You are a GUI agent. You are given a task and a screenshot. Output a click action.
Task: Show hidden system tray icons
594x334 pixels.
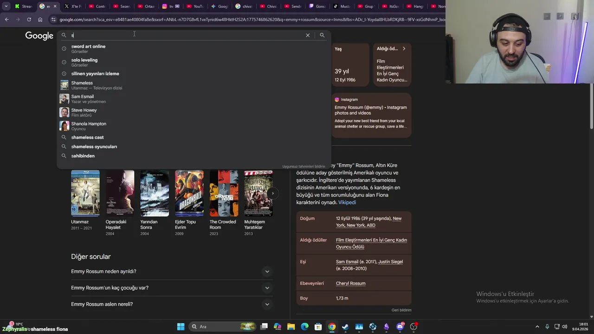click(537, 327)
